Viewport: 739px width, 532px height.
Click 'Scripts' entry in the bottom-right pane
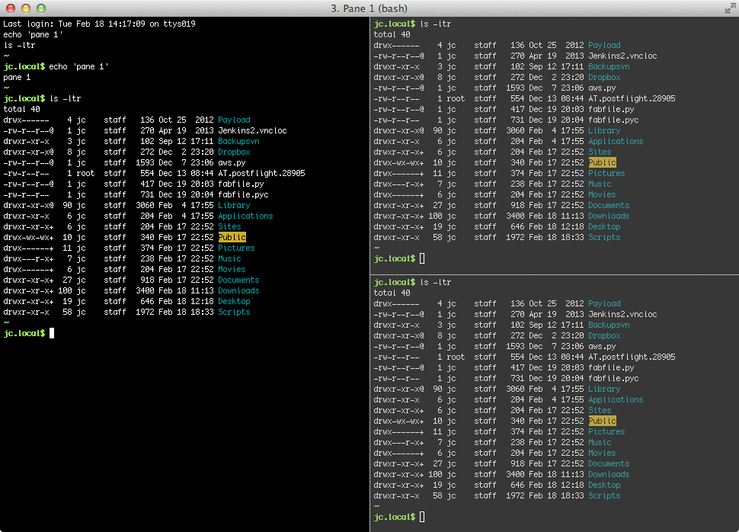point(604,495)
